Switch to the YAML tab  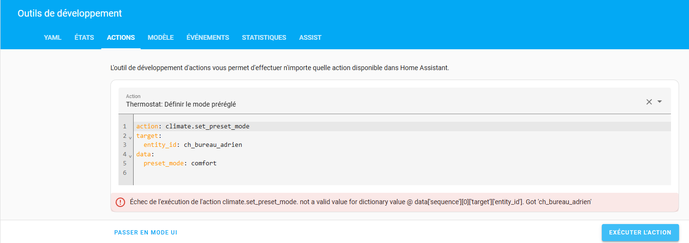pyautogui.click(x=53, y=37)
